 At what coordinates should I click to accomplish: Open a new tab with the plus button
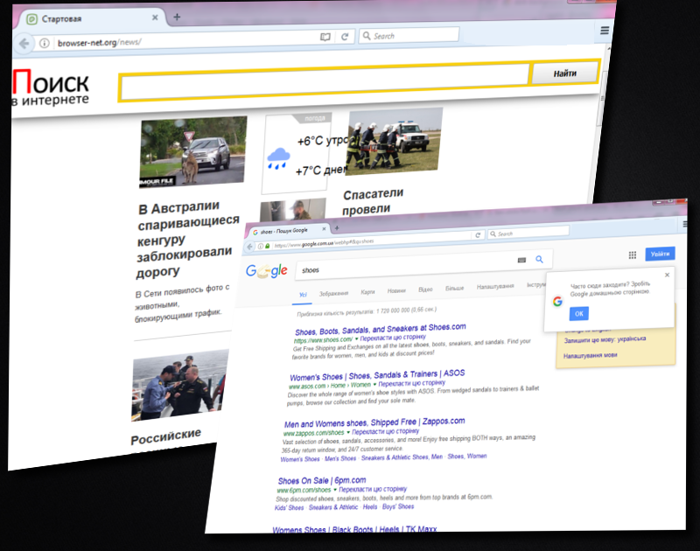[176, 16]
